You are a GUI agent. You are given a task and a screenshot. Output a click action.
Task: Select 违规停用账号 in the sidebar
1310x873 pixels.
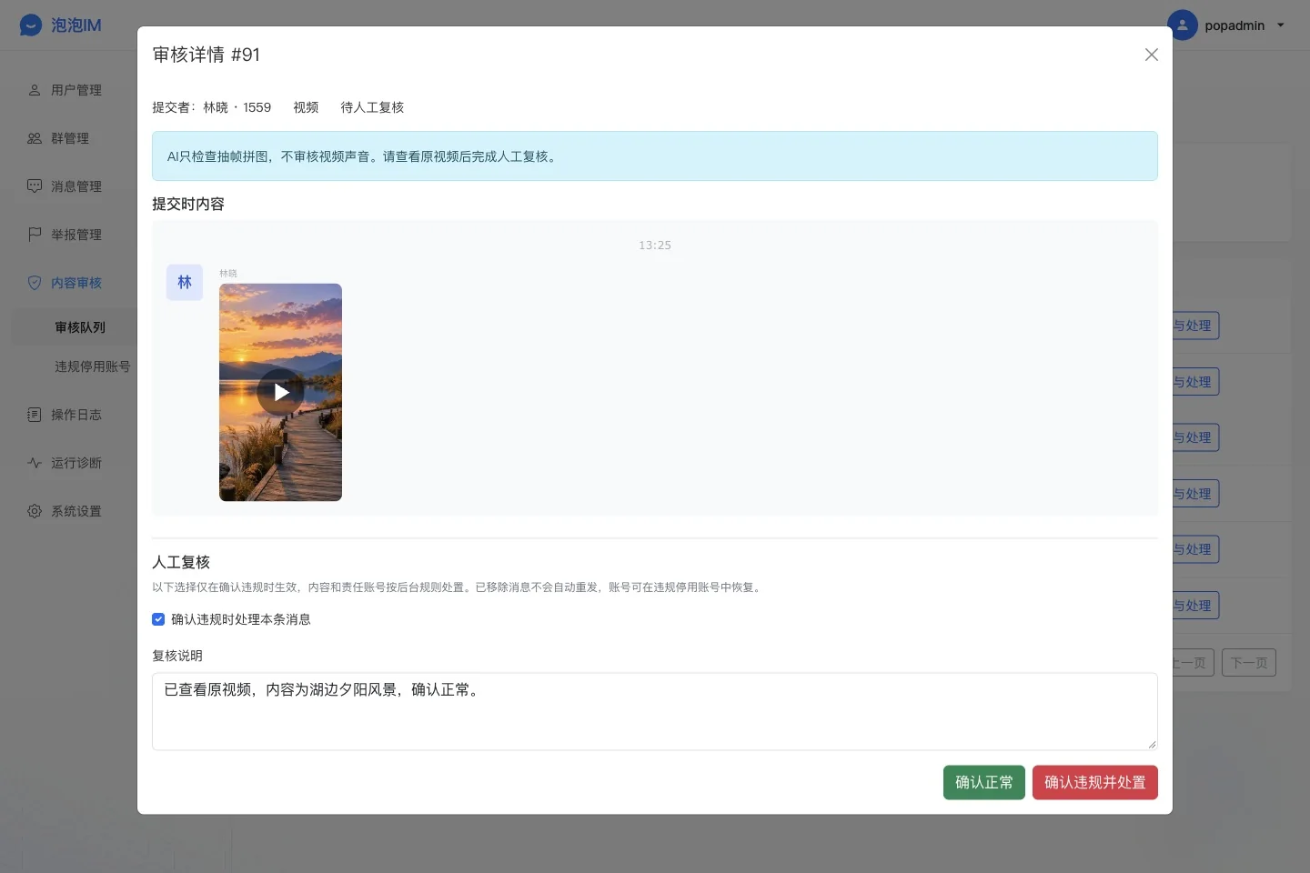click(92, 366)
